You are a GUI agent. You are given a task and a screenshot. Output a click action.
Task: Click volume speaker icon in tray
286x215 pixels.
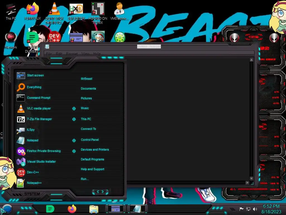pyautogui.click(x=255, y=209)
